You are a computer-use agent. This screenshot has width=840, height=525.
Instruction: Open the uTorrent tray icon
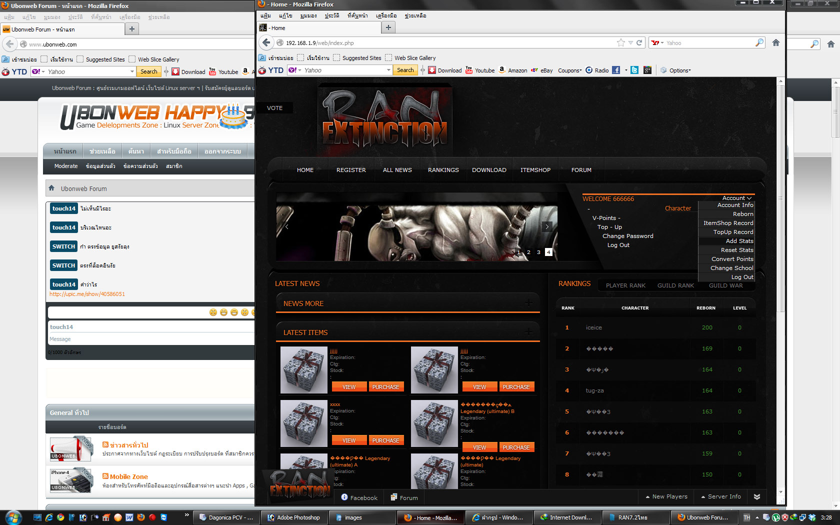(776, 517)
